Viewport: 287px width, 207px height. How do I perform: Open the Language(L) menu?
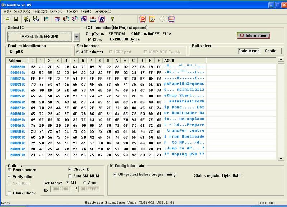tap(103, 11)
